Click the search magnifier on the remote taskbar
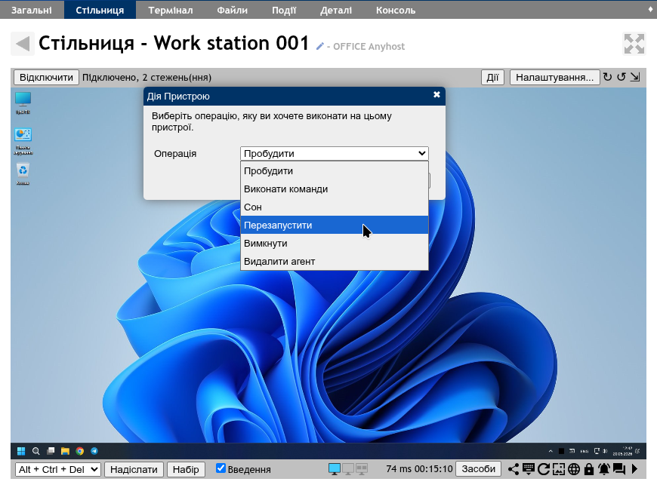657x491 pixels. [36, 451]
